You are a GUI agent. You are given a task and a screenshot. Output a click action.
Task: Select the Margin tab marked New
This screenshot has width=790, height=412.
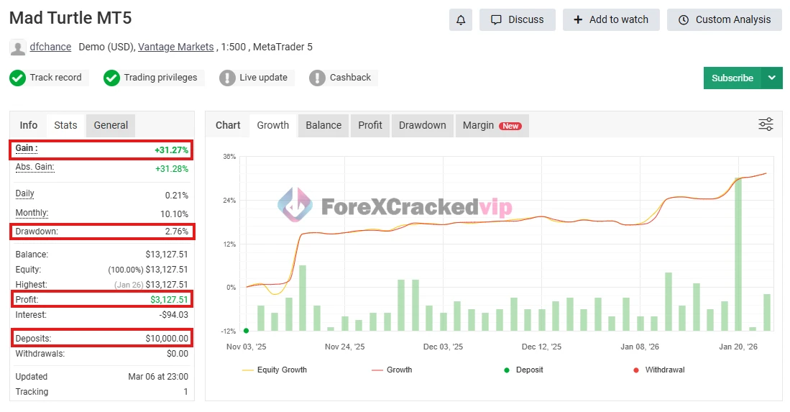point(491,125)
